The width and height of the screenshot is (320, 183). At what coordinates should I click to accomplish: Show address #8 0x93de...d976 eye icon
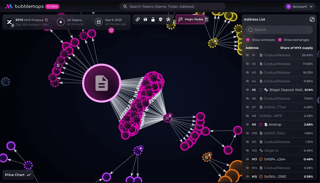[x=247, y=116]
